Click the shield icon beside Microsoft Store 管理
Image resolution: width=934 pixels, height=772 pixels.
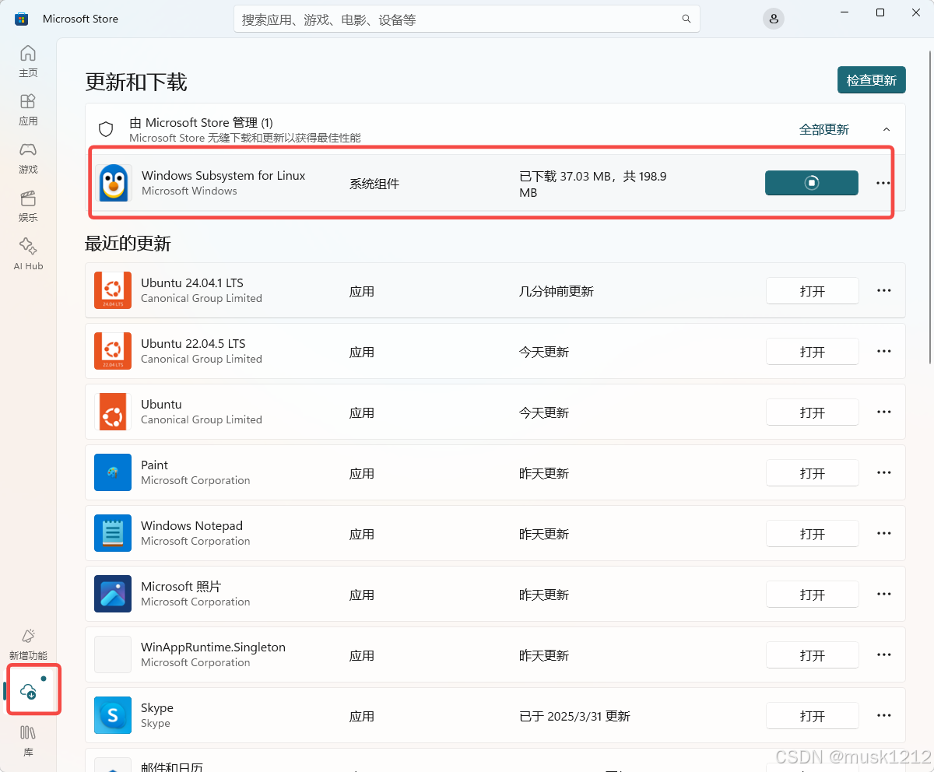click(107, 129)
